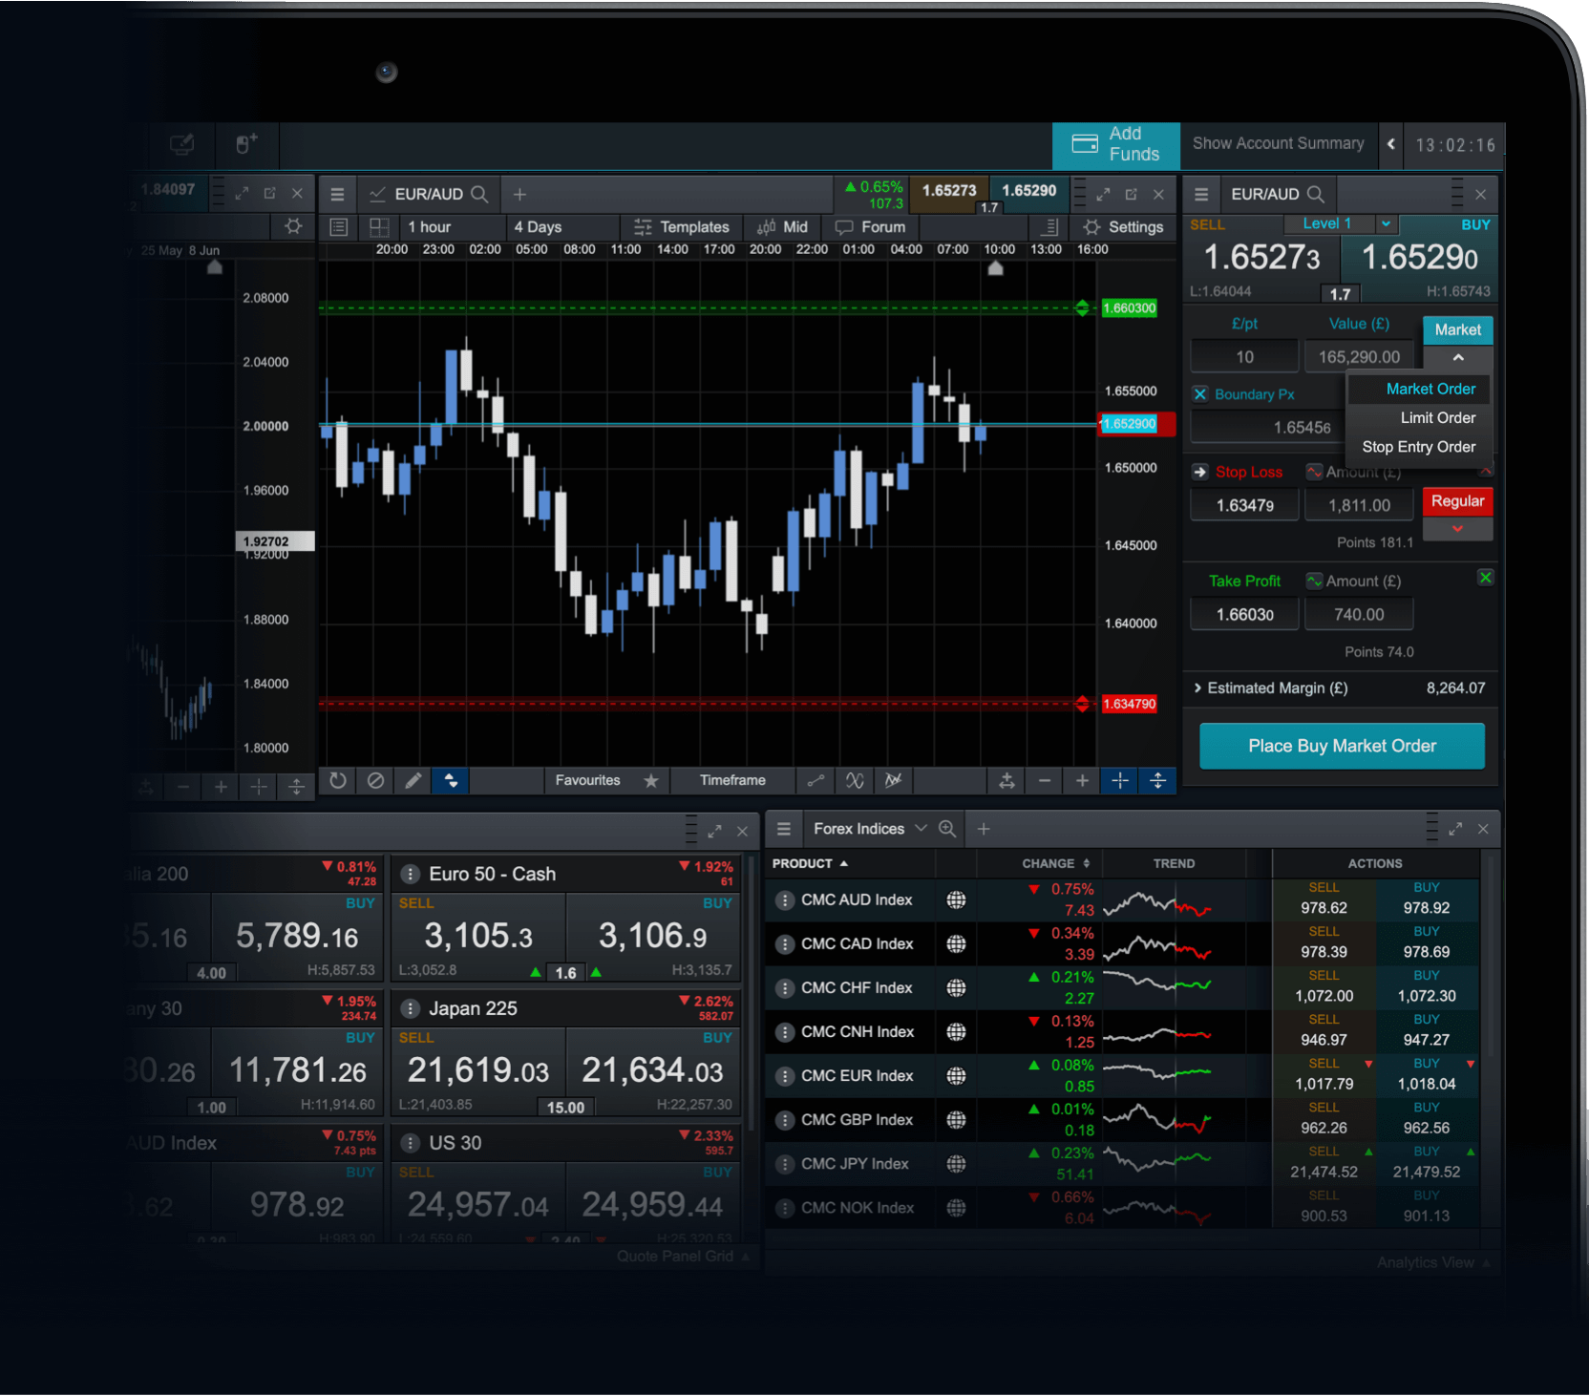Search symbol in EUR/AUD chart header
This screenshot has width=1589, height=1396.
479,195
